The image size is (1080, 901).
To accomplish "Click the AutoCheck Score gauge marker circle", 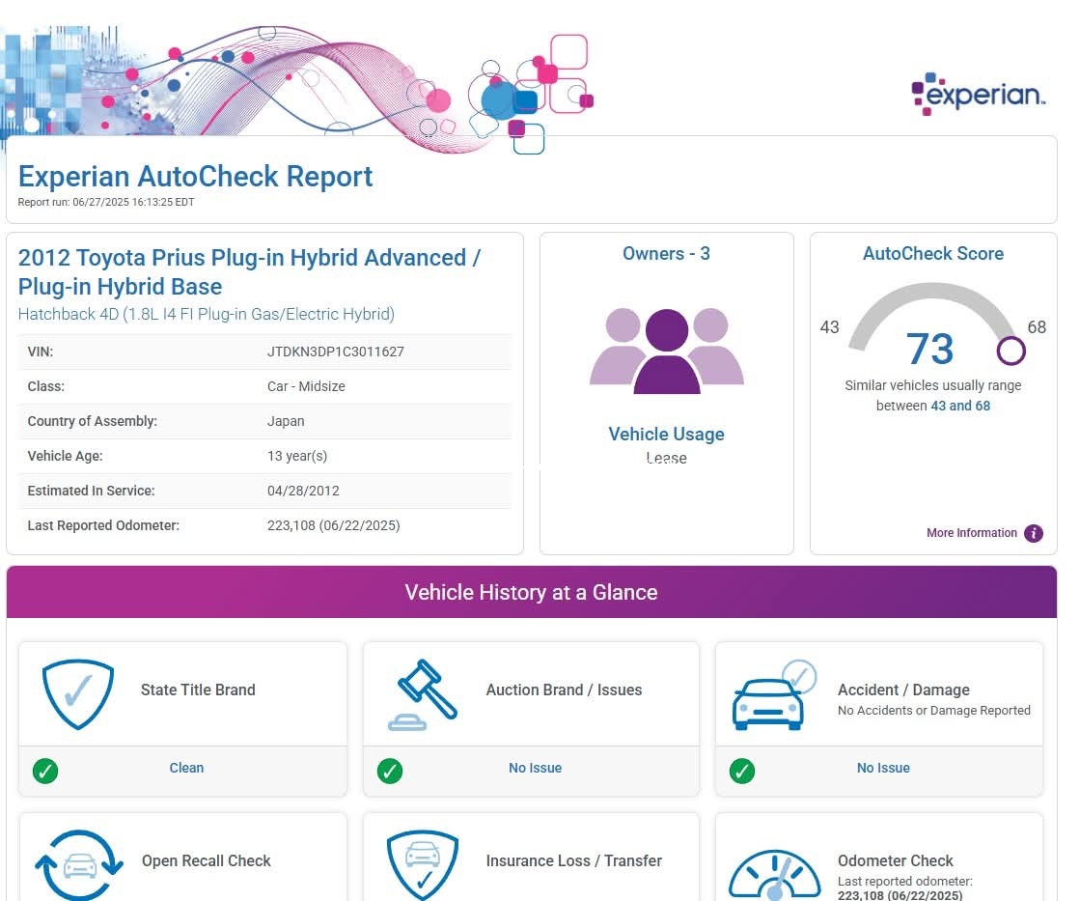I will click(1011, 351).
